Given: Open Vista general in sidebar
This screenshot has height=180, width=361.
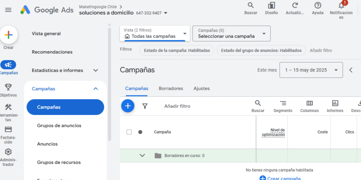Looking at the screenshot, I should 46,33.
